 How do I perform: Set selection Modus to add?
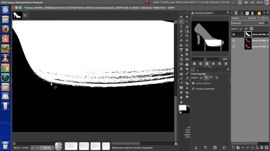[x=206, y=78]
